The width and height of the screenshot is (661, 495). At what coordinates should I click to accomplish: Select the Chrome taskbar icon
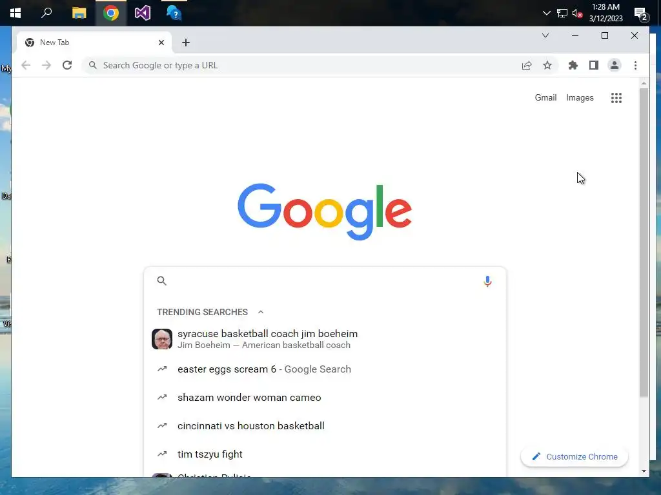[111, 13]
